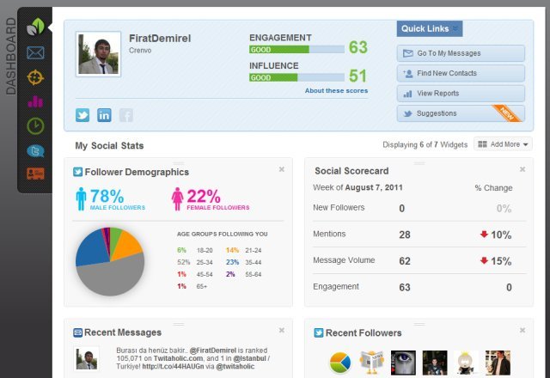Viewport: 550px width, 378px height.
Task: Click the Suggestions button
Action: click(x=461, y=113)
